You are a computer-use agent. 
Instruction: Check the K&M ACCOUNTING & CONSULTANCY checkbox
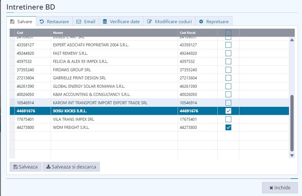[228, 94]
